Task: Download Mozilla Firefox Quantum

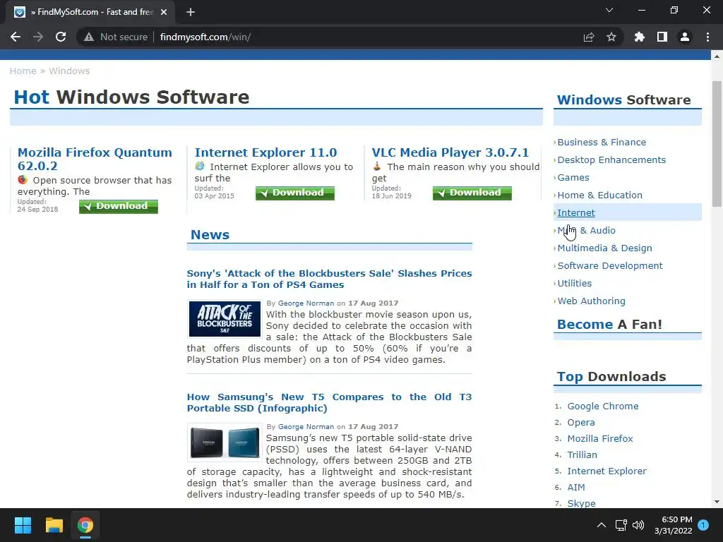Action: pyautogui.click(x=119, y=206)
